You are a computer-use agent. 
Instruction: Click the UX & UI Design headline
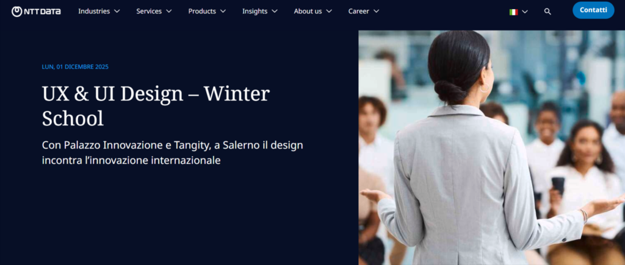point(156,106)
